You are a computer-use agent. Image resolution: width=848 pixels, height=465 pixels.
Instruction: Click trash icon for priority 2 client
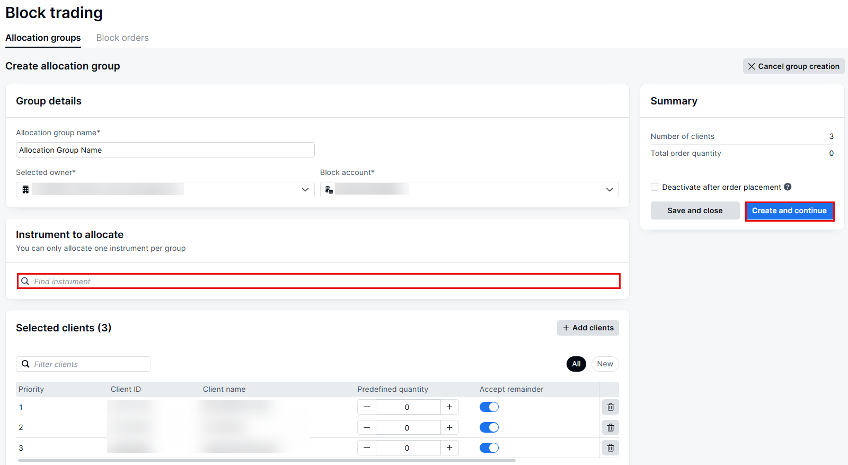[610, 427]
